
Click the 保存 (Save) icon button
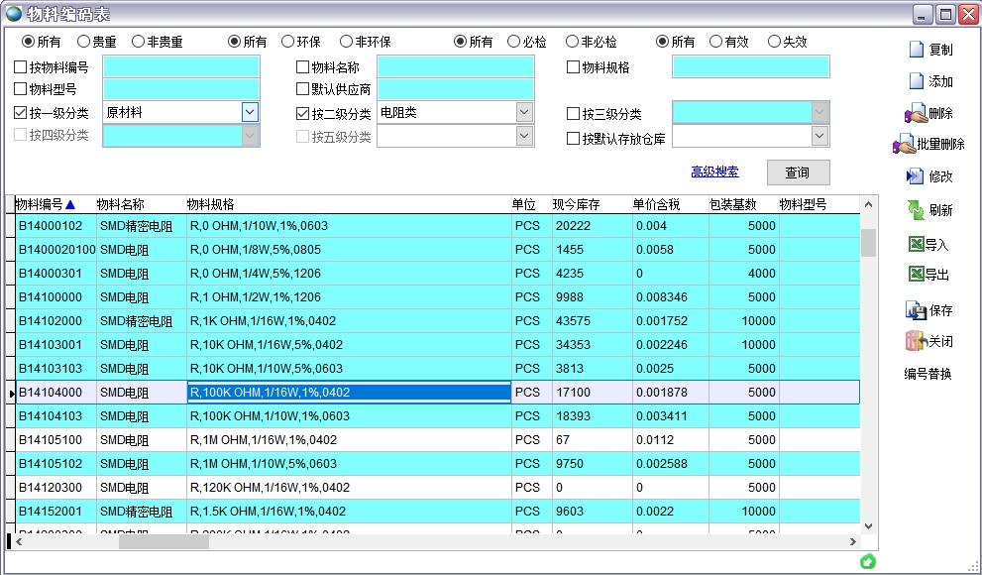coord(916,310)
